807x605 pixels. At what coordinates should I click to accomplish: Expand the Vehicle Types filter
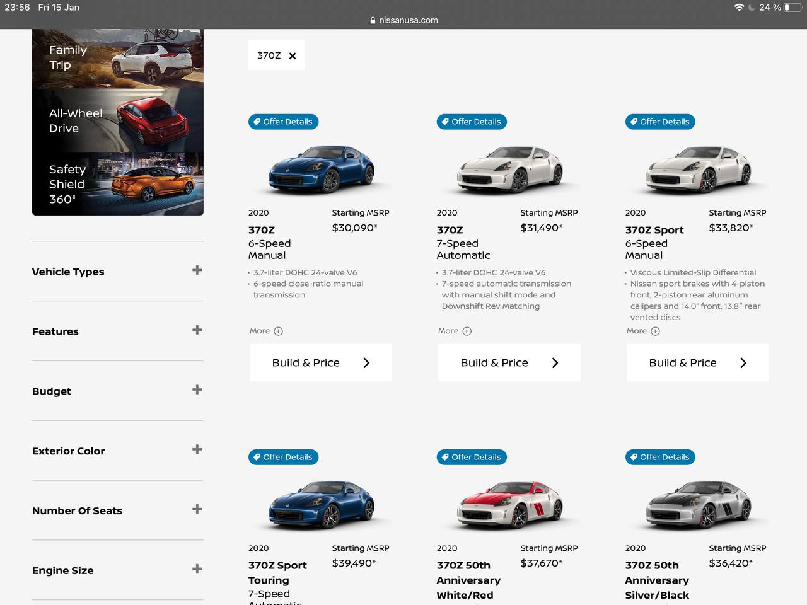pos(117,271)
